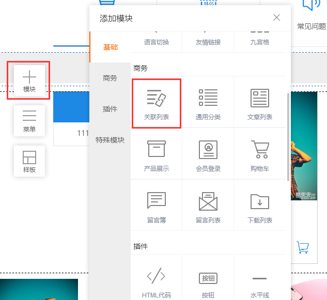
Task: Insert the 留言簿 module
Action: tap(157, 206)
